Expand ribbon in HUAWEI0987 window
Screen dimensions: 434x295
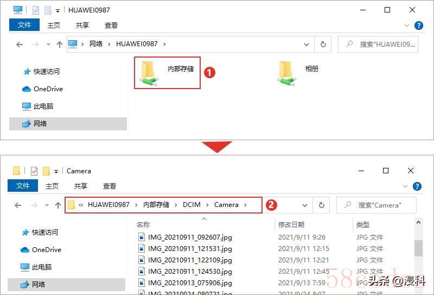click(406, 26)
